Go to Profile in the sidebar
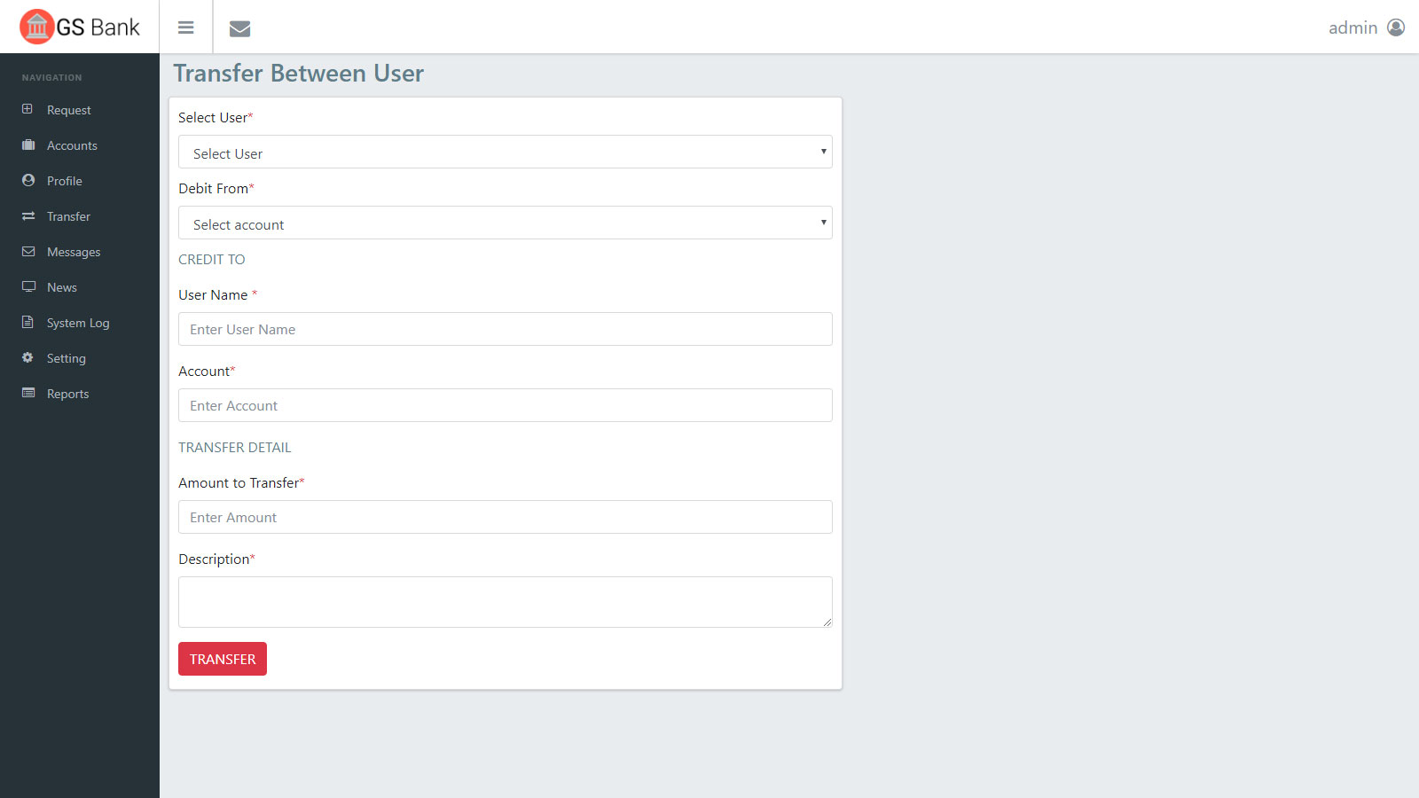The height and width of the screenshot is (798, 1419). coord(64,181)
